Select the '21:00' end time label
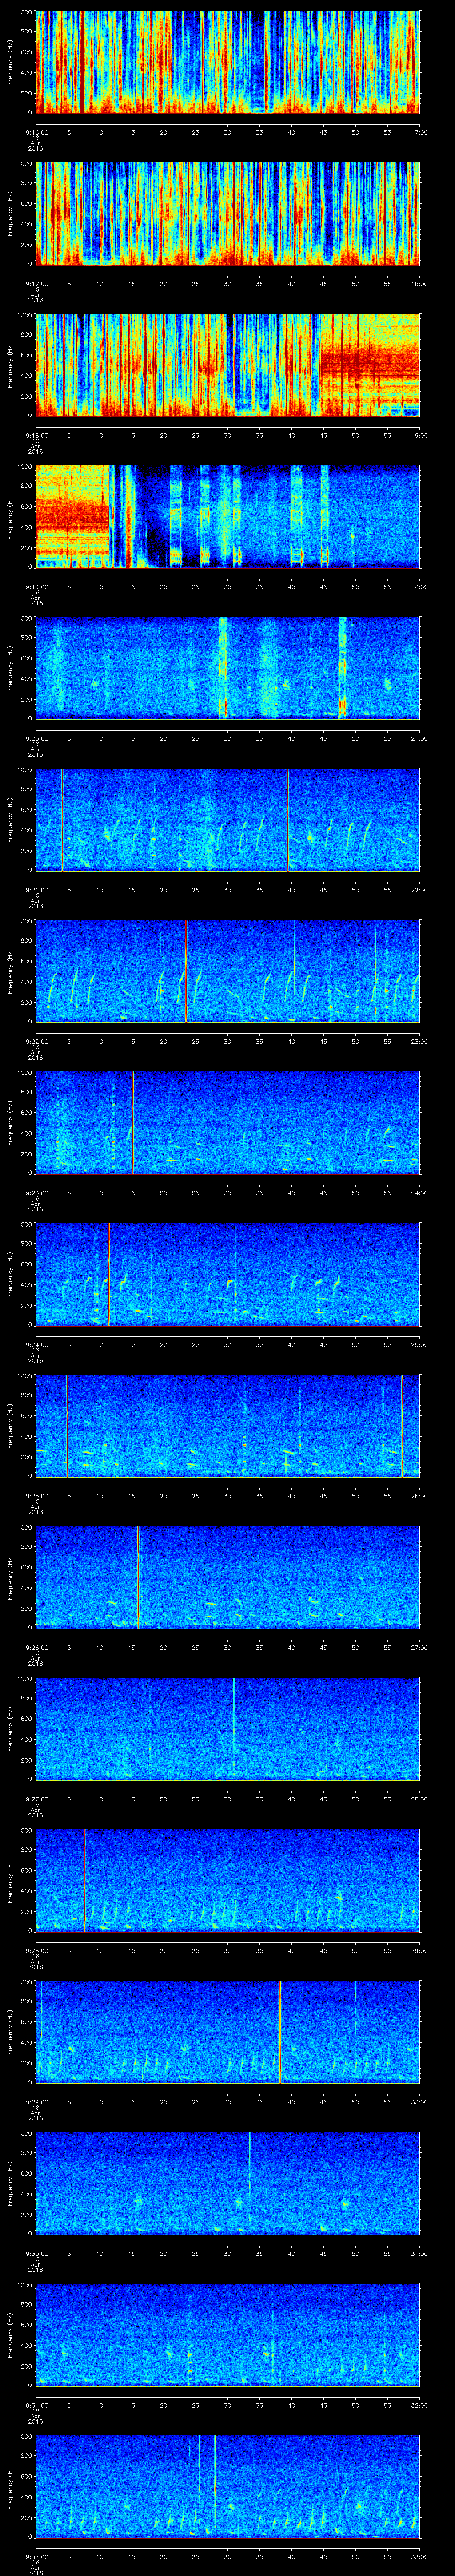Screen dimensions: 455x2576 pyautogui.click(x=420, y=738)
